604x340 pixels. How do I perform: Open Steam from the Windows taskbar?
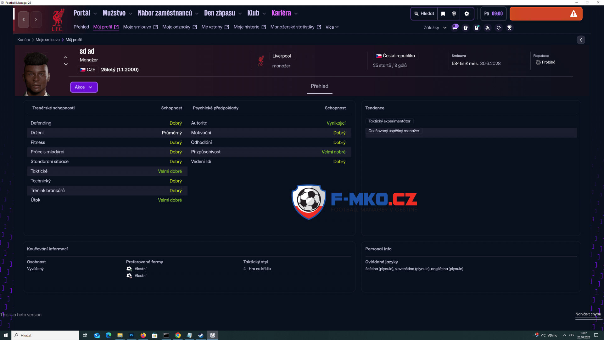tap(201, 335)
